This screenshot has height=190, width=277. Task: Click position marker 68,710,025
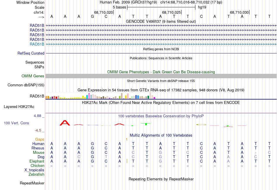[171, 12]
